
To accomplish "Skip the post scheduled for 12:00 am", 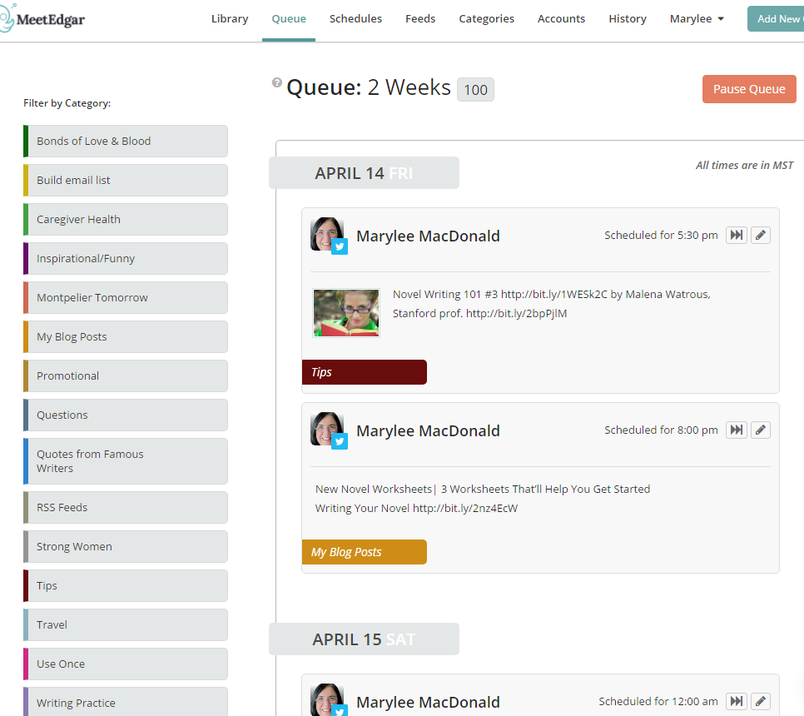I will coord(737,702).
